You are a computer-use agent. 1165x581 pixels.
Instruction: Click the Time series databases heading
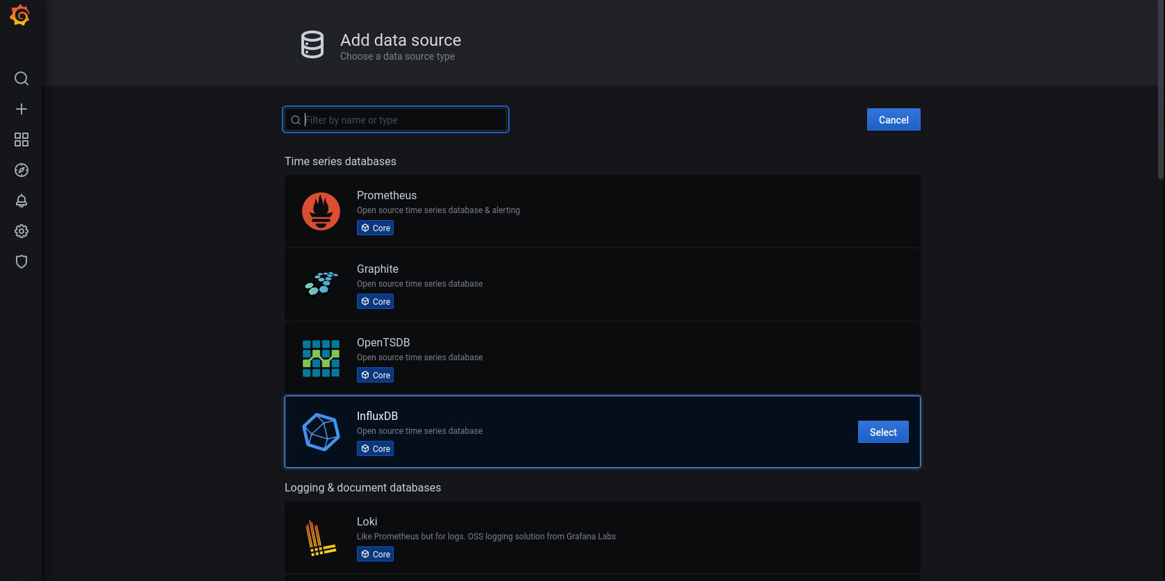(x=340, y=161)
